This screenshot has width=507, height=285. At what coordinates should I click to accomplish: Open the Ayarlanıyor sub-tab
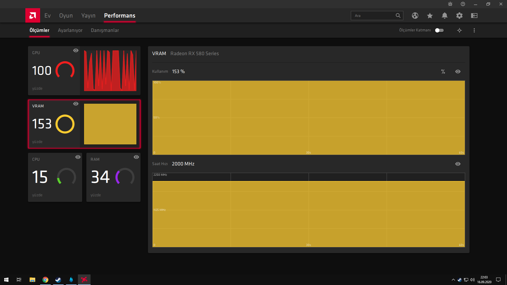pos(70,30)
